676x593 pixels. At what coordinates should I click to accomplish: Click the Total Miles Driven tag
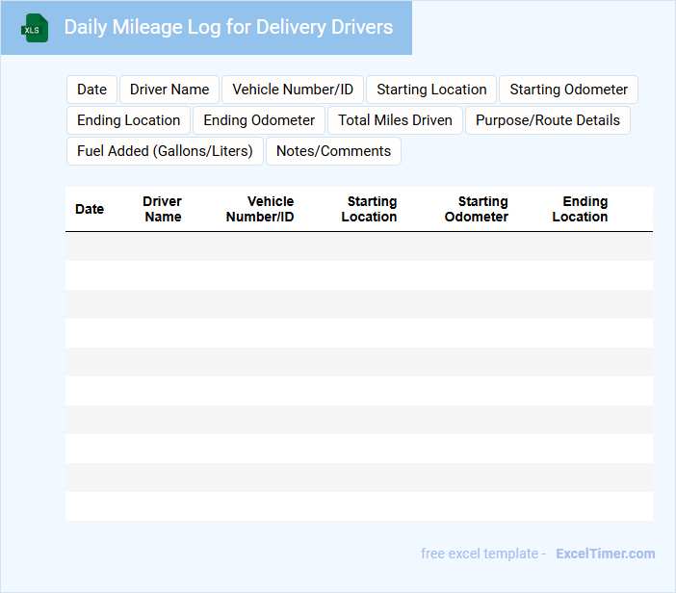(x=395, y=120)
